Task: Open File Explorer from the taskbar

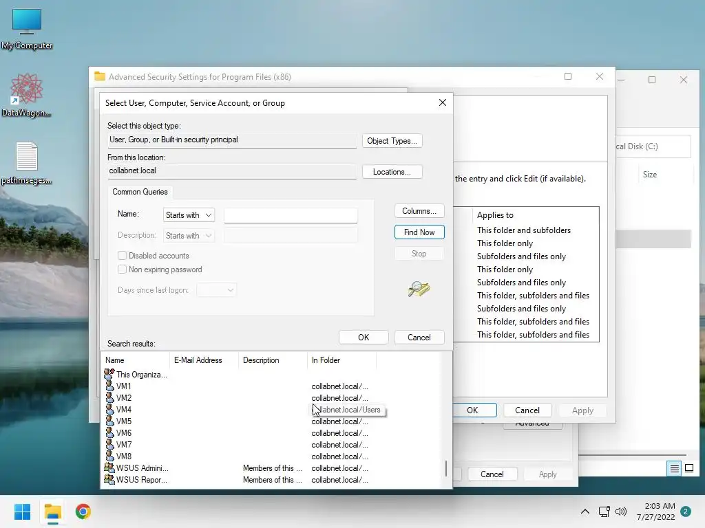Action: click(52, 511)
